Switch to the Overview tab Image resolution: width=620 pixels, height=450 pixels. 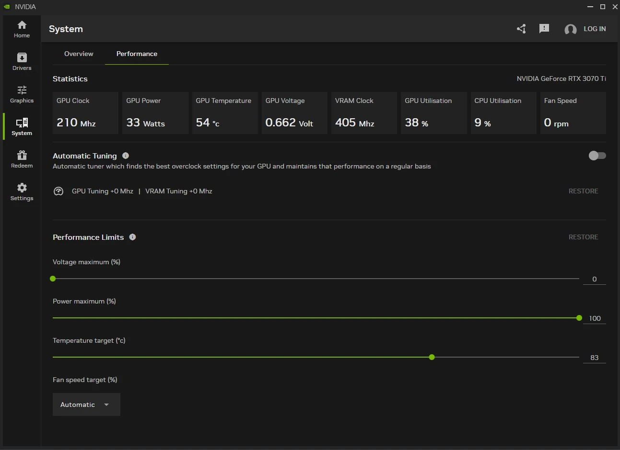(79, 54)
